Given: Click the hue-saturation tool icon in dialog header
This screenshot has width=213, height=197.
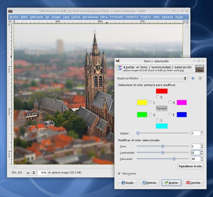Looking at the screenshot, I should click(x=119, y=68).
